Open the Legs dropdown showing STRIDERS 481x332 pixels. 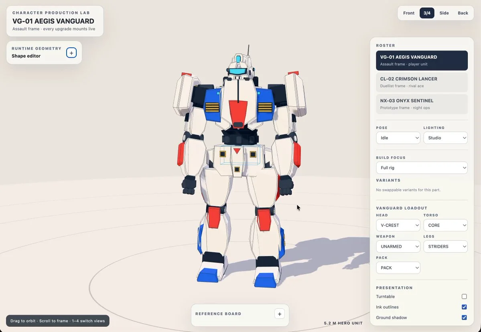pyautogui.click(x=445, y=247)
